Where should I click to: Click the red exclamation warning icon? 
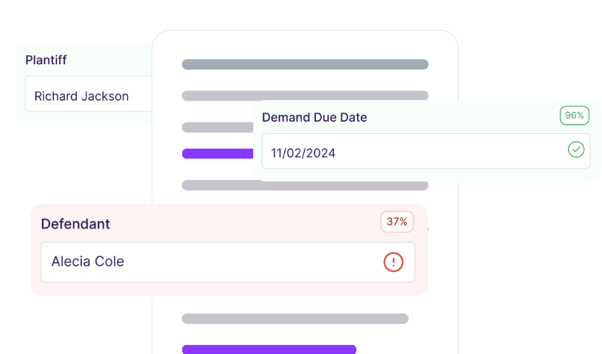point(394,262)
